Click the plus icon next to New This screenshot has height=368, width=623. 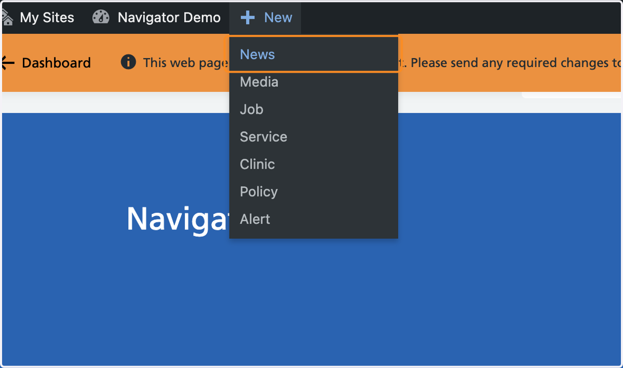(248, 18)
